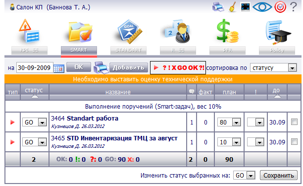The height and width of the screenshot is (186, 303).
Task: Switch to the R tab label
Action: (178, 50)
